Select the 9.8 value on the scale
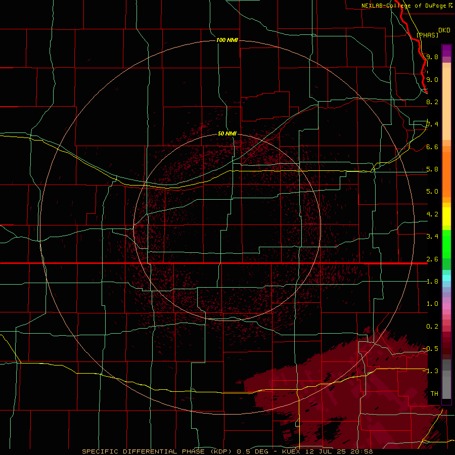455x455 pixels. click(x=432, y=57)
